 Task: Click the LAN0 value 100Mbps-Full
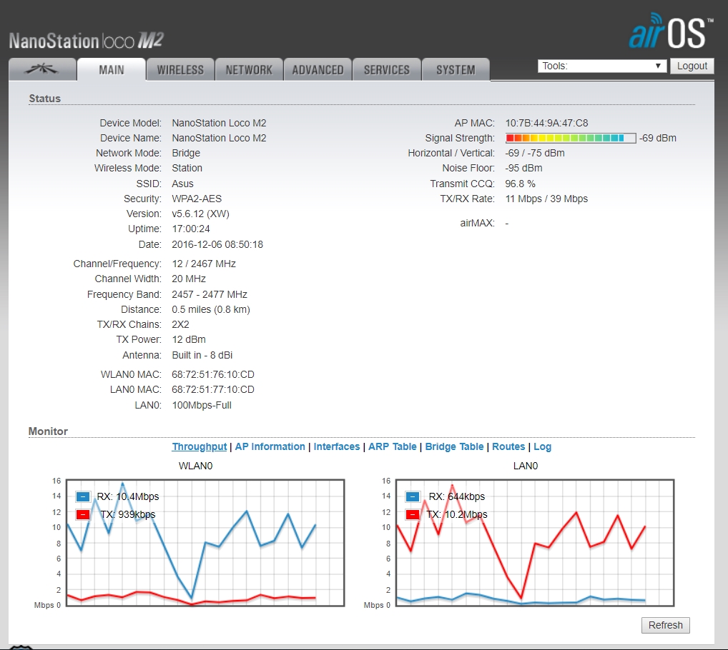tap(202, 405)
